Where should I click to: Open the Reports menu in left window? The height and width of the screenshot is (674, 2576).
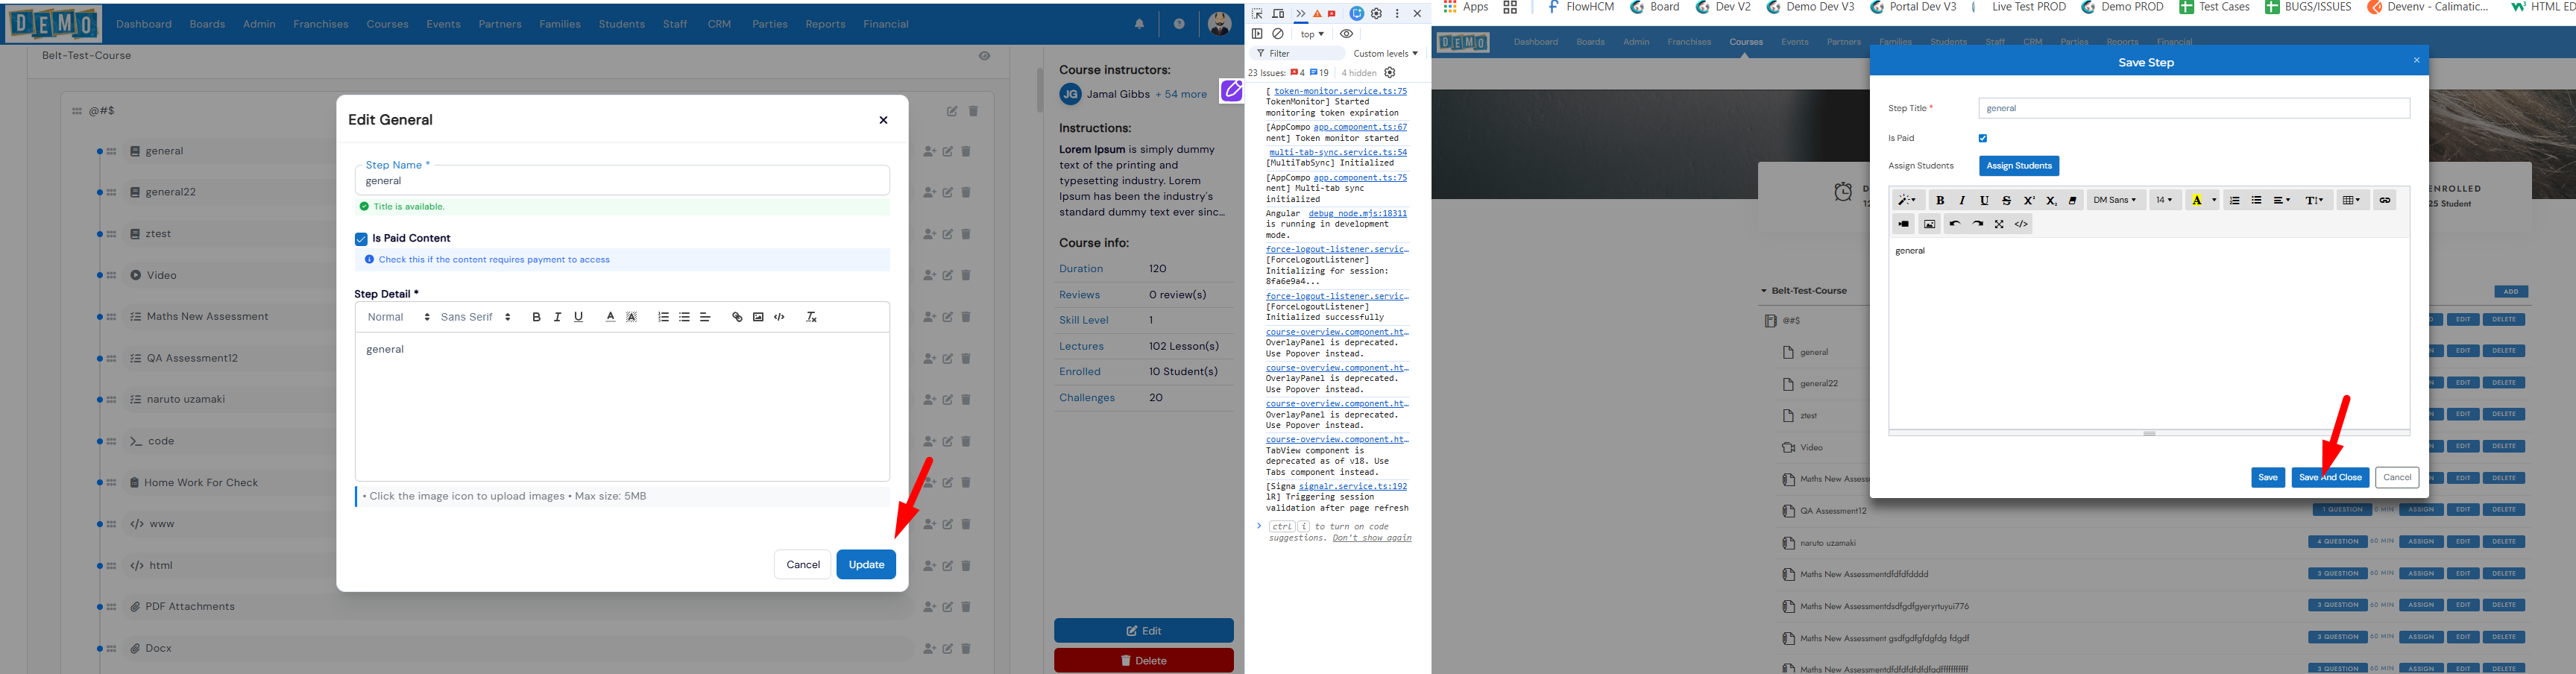click(825, 24)
